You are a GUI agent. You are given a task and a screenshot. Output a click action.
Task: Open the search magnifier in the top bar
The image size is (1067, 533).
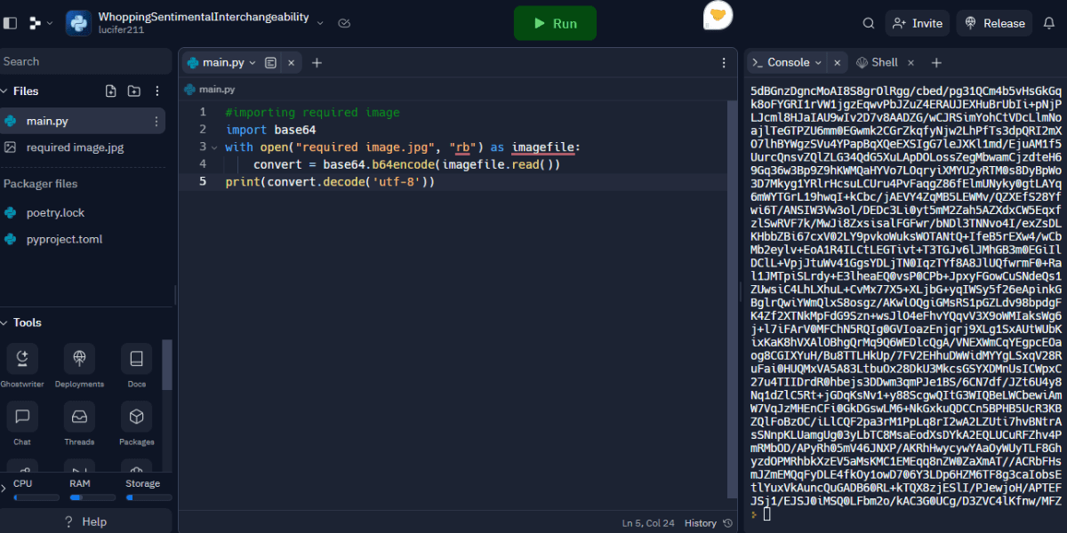869,23
